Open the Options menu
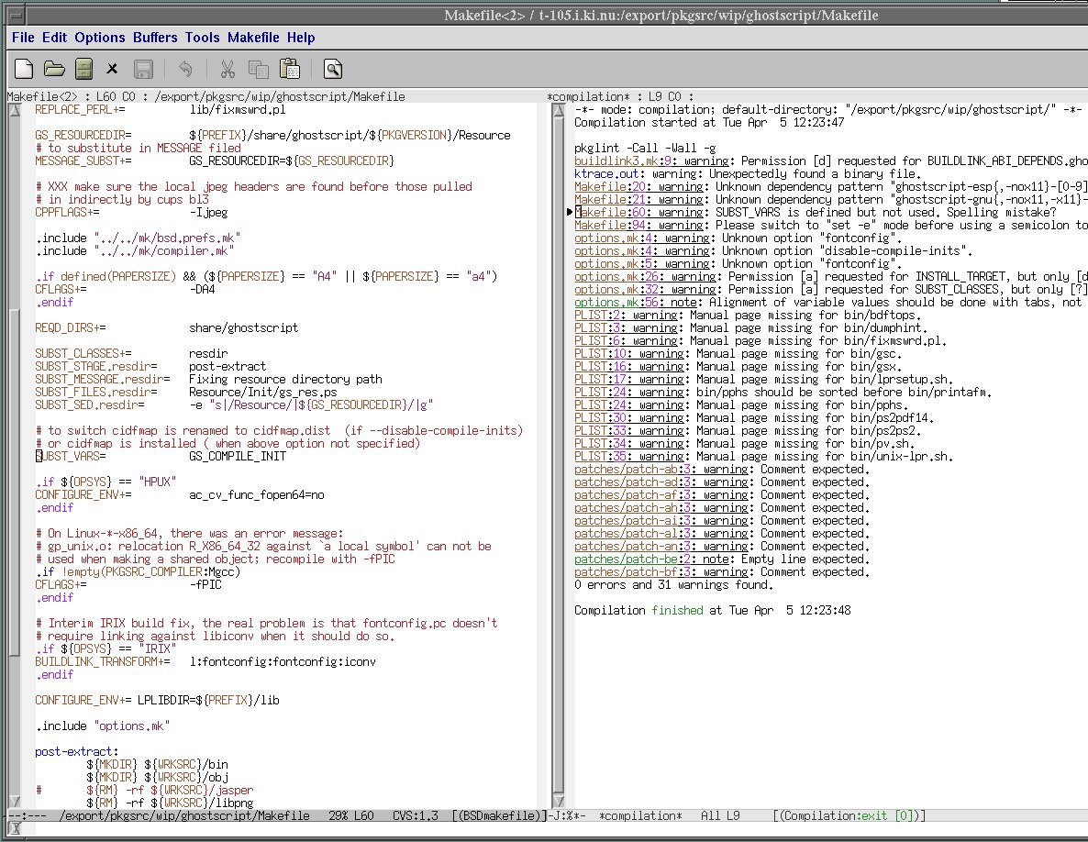The width and height of the screenshot is (1088, 842). (100, 38)
